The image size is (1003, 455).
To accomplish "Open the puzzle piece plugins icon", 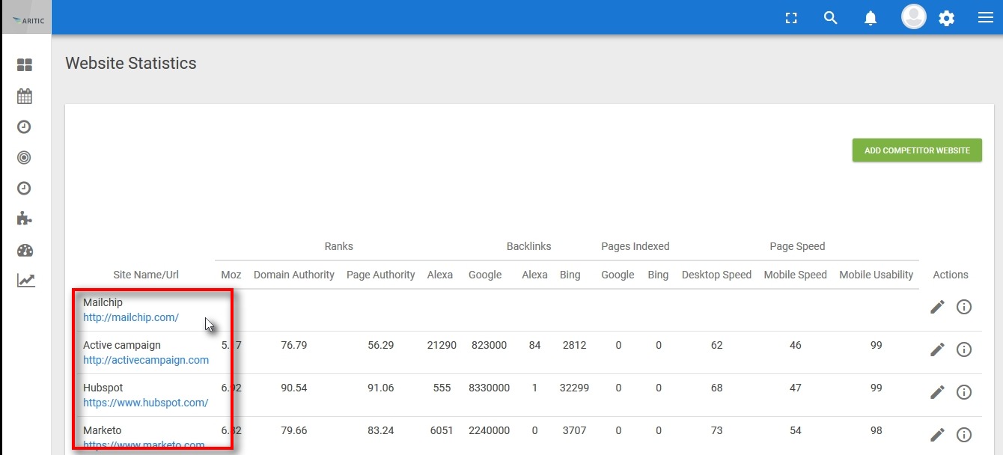I will [25, 219].
